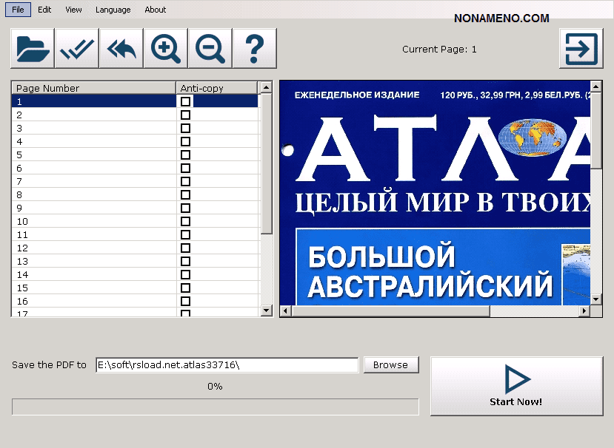Open the Language menu

[113, 10]
